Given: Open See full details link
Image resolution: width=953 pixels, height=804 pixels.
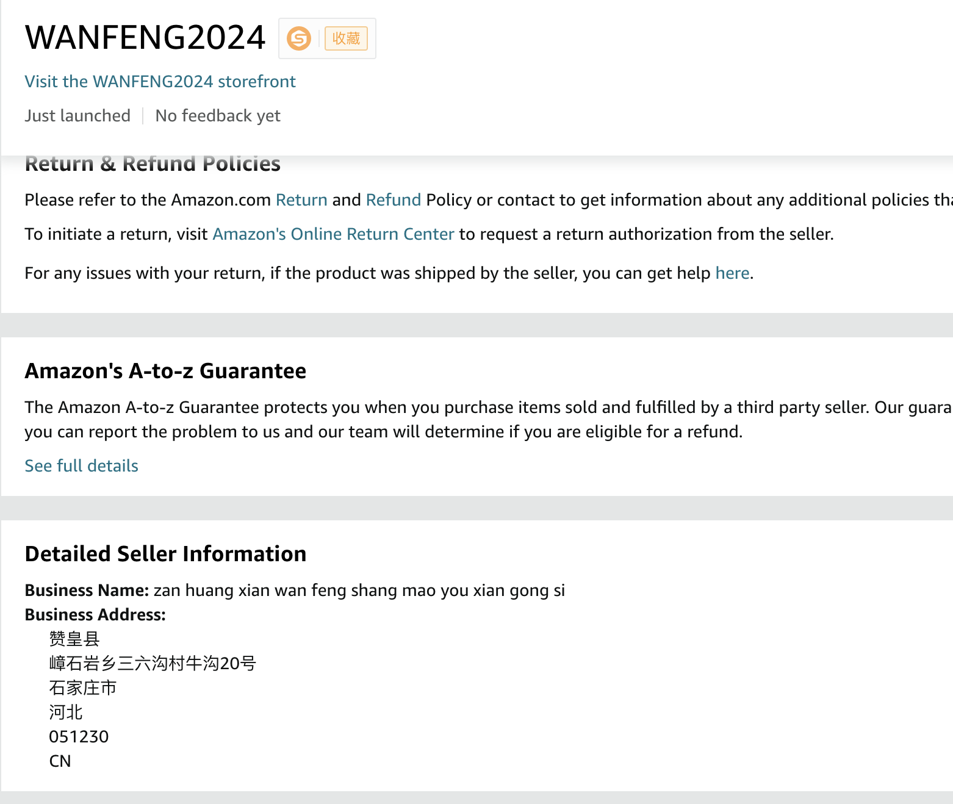Looking at the screenshot, I should [81, 466].
